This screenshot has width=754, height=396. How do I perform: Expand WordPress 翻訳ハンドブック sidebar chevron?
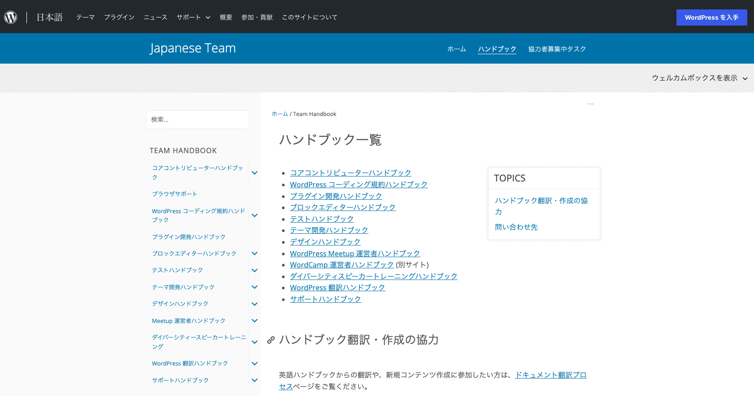pos(255,364)
